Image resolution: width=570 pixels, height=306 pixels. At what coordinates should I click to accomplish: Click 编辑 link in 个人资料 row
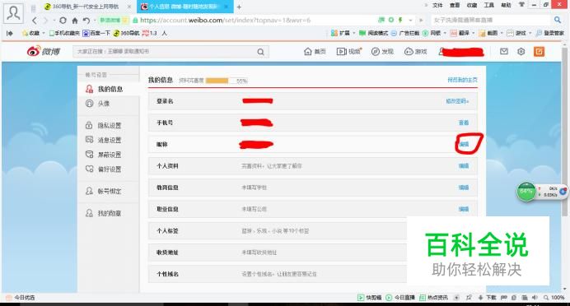[464, 166]
